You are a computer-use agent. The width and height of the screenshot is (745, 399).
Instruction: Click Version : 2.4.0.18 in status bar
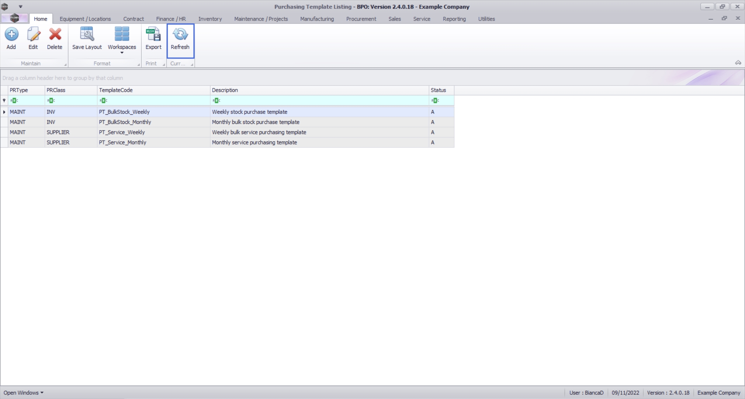tap(668, 393)
